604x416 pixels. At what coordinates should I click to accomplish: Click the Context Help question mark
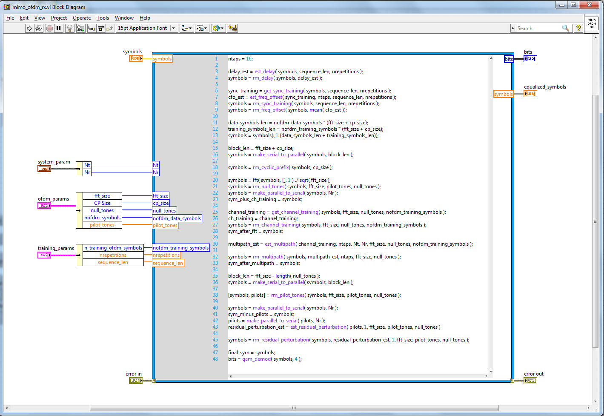578,28
